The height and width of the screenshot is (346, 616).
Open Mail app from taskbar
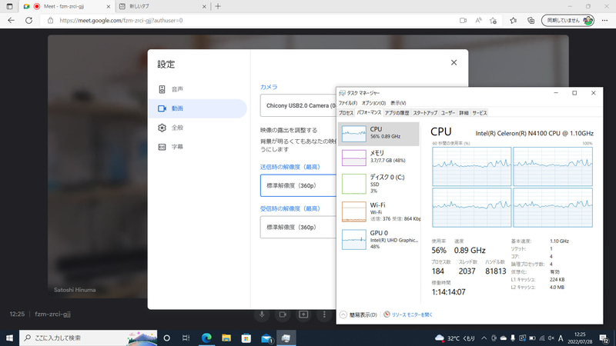pos(266,338)
